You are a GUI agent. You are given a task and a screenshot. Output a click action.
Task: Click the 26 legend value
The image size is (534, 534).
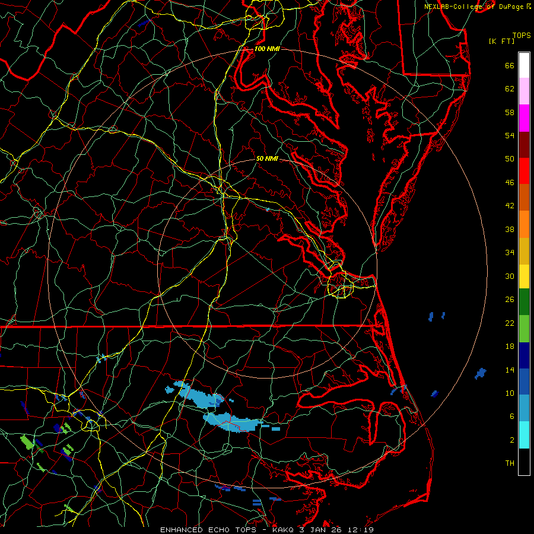pyautogui.click(x=510, y=300)
